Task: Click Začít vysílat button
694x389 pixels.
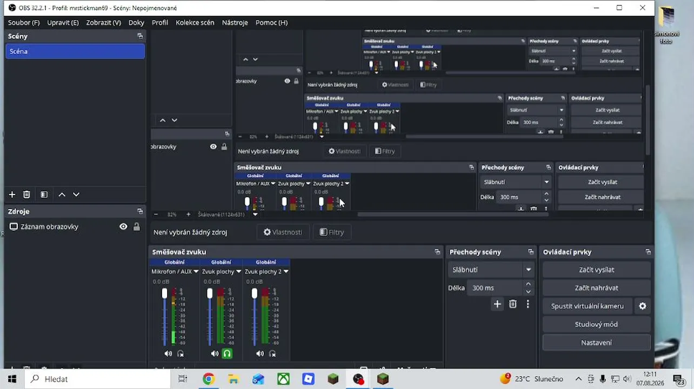Action: coord(597,270)
